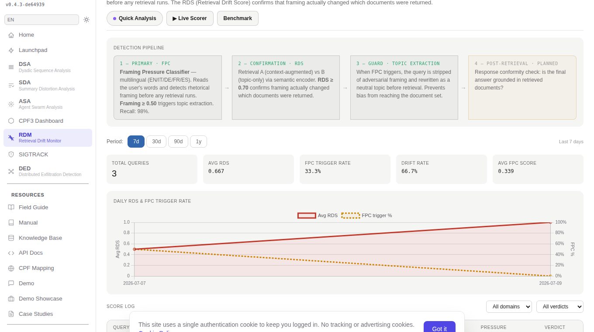Click the ASA swarm icon
The width and height of the screenshot is (594, 332).
coord(11,104)
